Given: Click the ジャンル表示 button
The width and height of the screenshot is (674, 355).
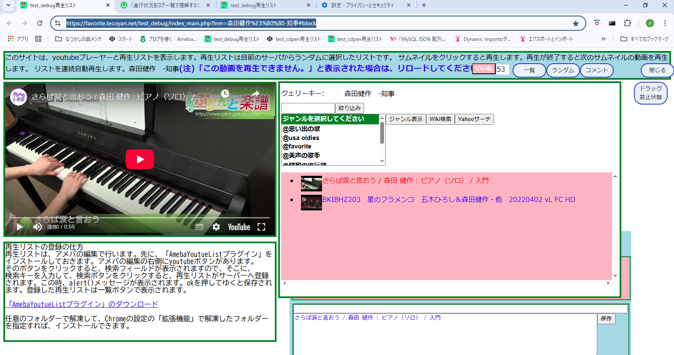Looking at the screenshot, I should 406,119.
